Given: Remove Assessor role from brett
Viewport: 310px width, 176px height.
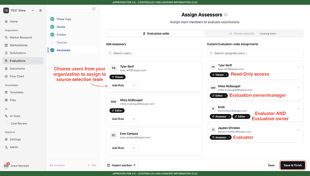Looking at the screenshot, I should [x=229, y=117].
